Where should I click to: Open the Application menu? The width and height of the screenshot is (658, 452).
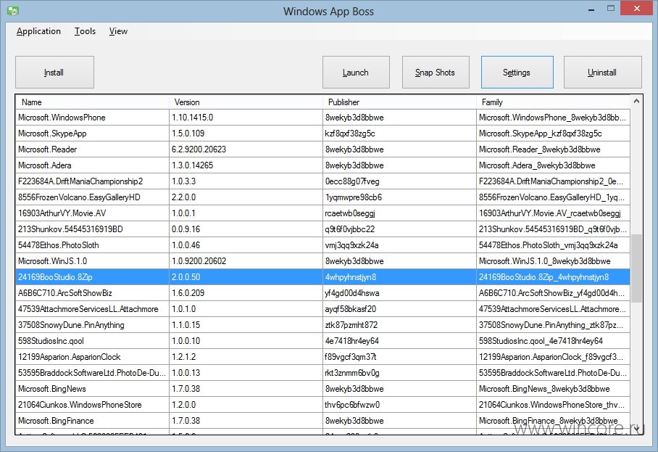[x=38, y=31]
